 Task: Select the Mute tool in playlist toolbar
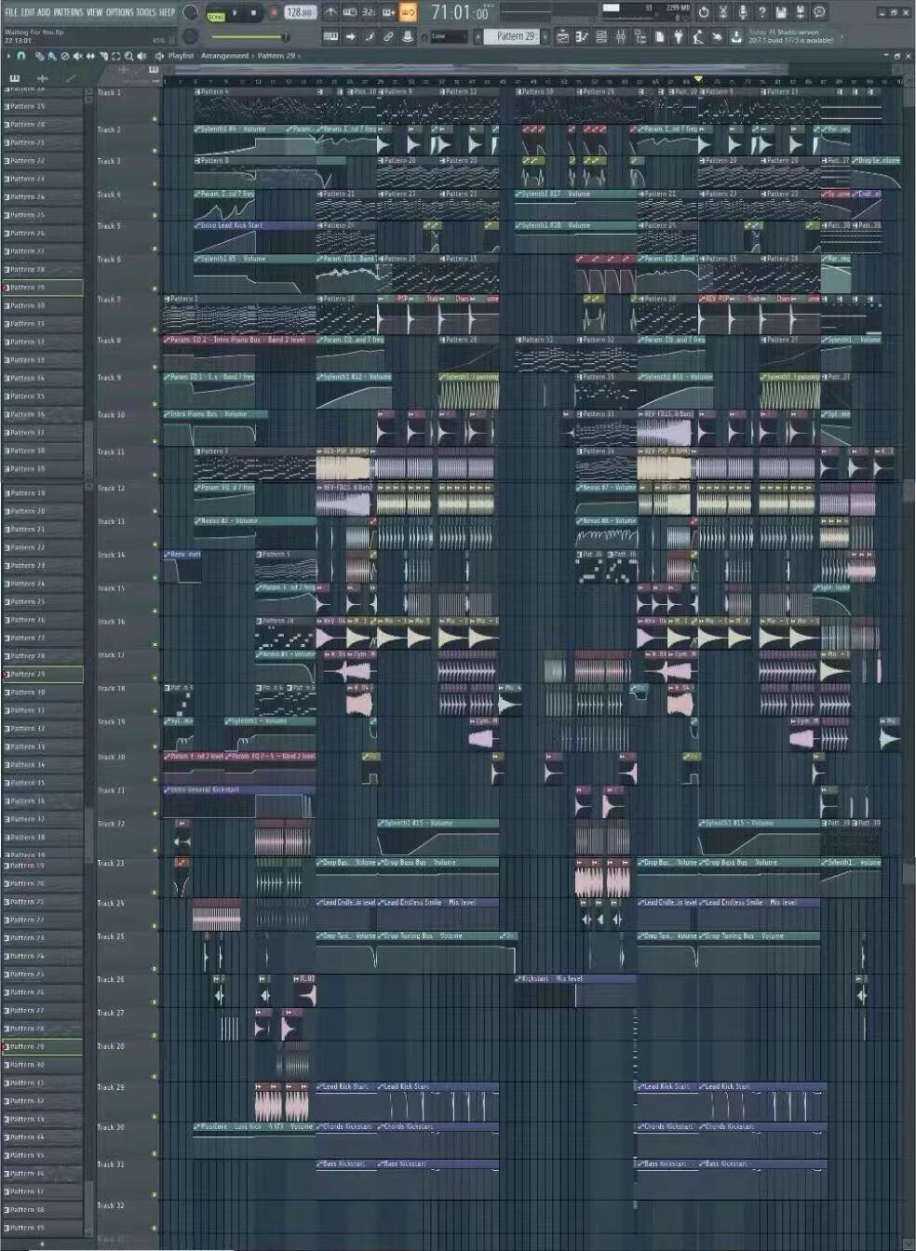coord(77,56)
